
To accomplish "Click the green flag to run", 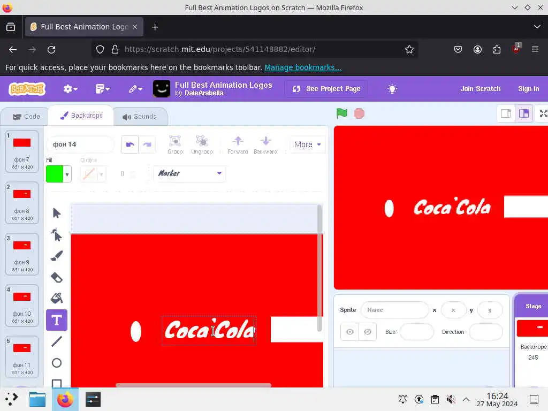I will (x=341, y=113).
